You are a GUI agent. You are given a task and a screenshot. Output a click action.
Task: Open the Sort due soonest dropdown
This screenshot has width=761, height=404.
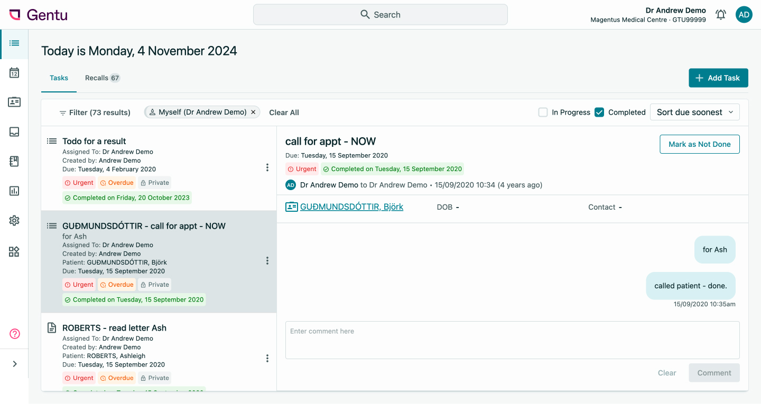(x=694, y=112)
